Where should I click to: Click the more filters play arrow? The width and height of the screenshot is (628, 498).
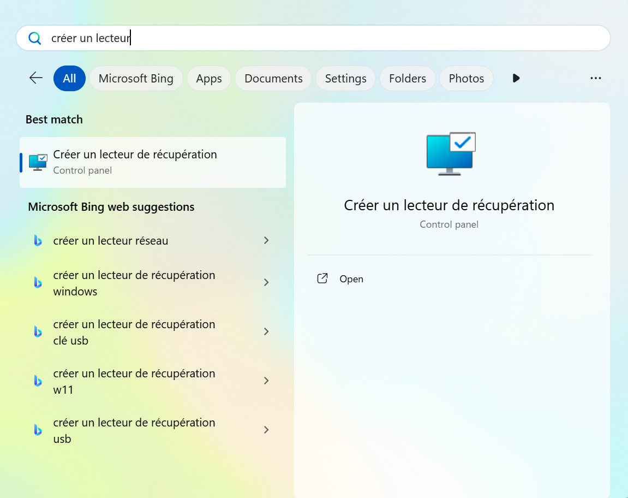(x=516, y=78)
